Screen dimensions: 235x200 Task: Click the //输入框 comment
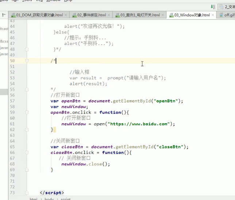coord(80,72)
